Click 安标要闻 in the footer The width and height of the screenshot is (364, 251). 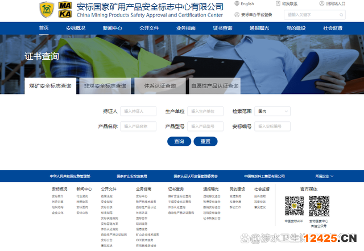(x=82, y=207)
